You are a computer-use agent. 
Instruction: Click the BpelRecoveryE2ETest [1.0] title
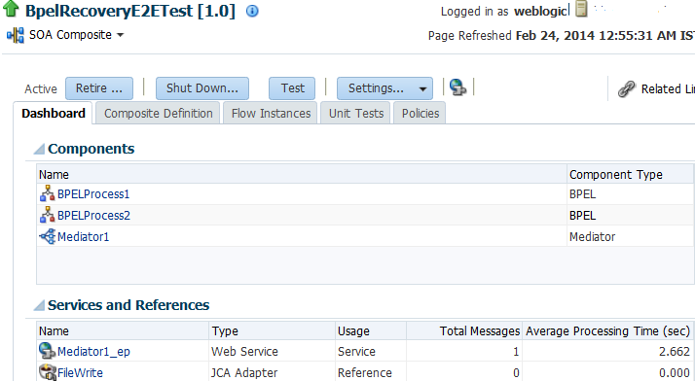click(x=129, y=10)
